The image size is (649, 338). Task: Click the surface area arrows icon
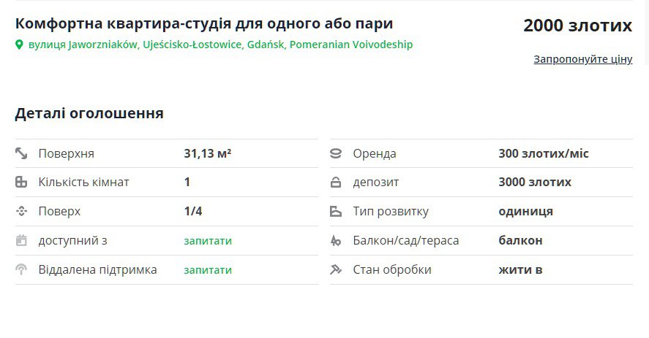pos(21,153)
